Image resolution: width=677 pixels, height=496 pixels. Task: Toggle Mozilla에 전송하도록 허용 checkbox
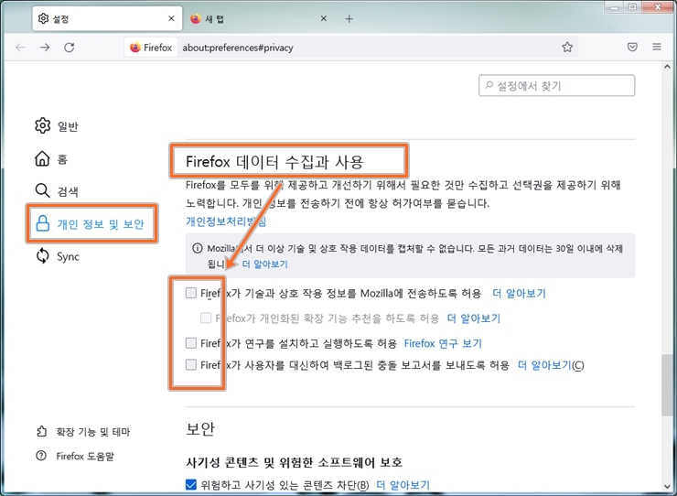pyautogui.click(x=191, y=293)
